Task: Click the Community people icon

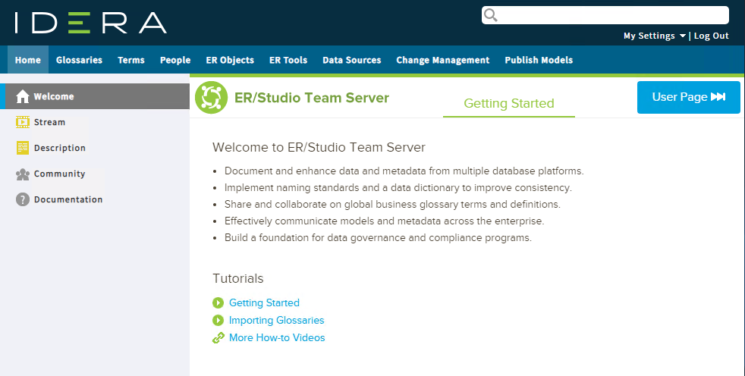Action: click(22, 174)
